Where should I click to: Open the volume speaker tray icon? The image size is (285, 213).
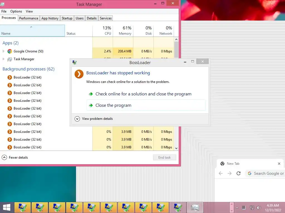(x=259, y=207)
